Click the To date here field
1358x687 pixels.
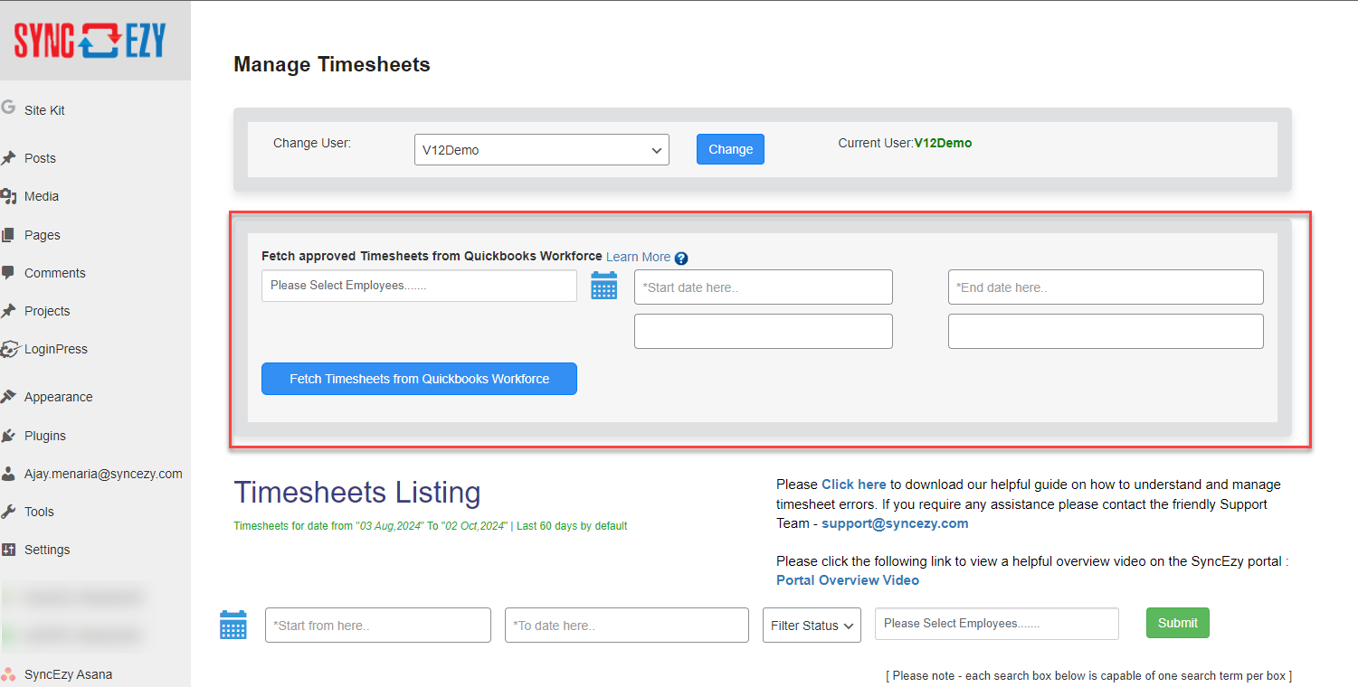[627, 625]
